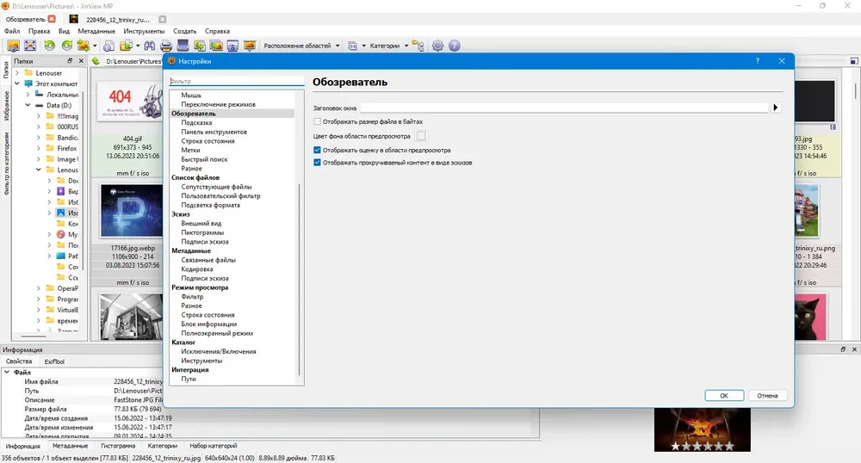The height and width of the screenshot is (463, 861).
Task: Click the calendar sort icon in toolbar
Action: tap(352, 46)
